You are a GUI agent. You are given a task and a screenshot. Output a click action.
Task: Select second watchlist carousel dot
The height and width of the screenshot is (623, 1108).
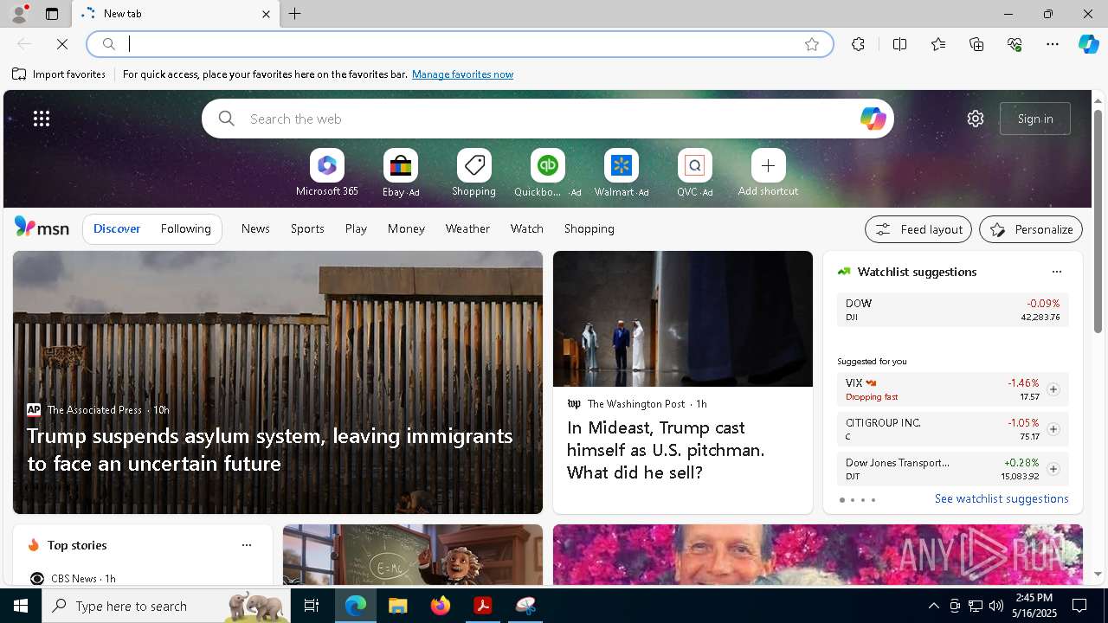tap(852, 500)
